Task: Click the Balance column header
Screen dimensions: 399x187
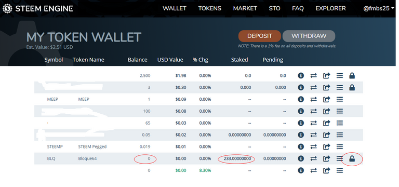Action: [x=137, y=60]
